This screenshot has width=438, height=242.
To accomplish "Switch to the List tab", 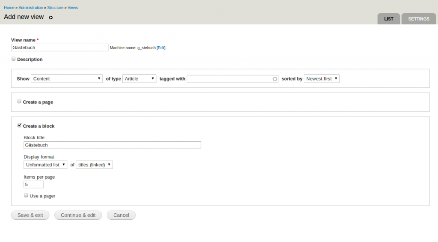I will pyautogui.click(x=388, y=19).
